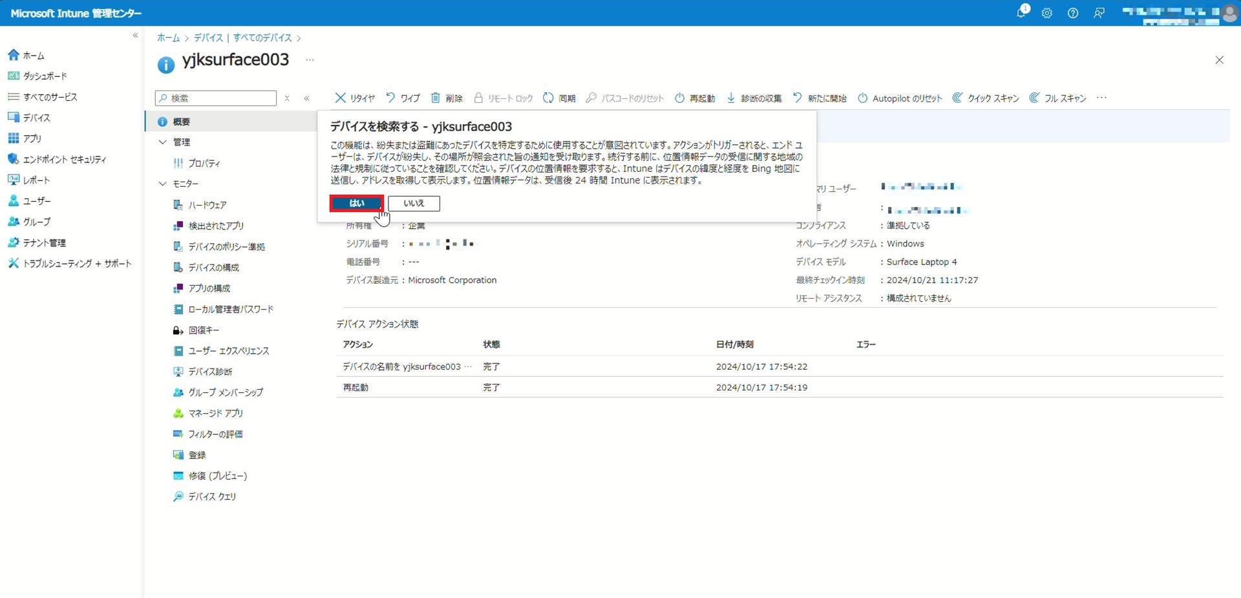Confirm with the はい button

(357, 203)
